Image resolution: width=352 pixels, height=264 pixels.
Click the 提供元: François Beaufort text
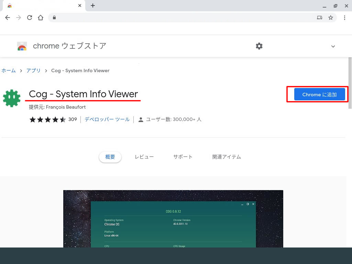click(x=57, y=107)
